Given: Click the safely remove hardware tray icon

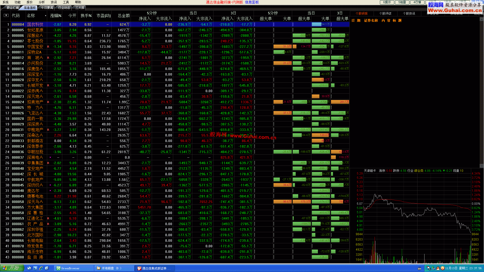Looking at the screenshot, I should (433, 268).
